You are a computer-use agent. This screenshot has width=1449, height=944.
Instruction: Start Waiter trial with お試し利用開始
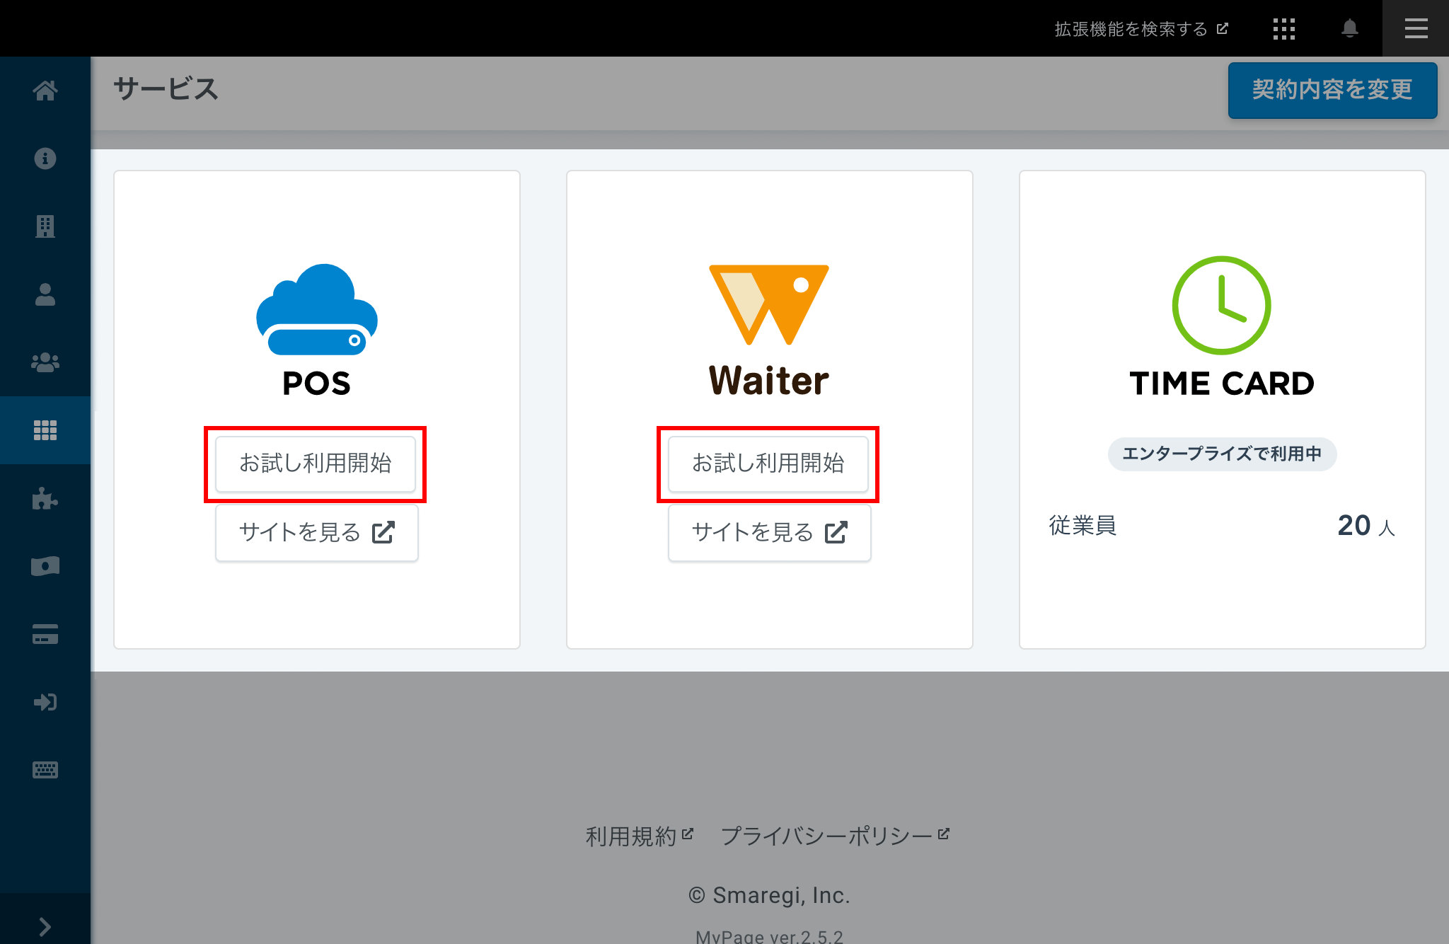(x=768, y=464)
